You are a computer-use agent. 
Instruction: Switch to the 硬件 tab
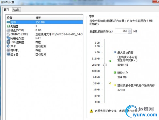(x=7, y=10)
